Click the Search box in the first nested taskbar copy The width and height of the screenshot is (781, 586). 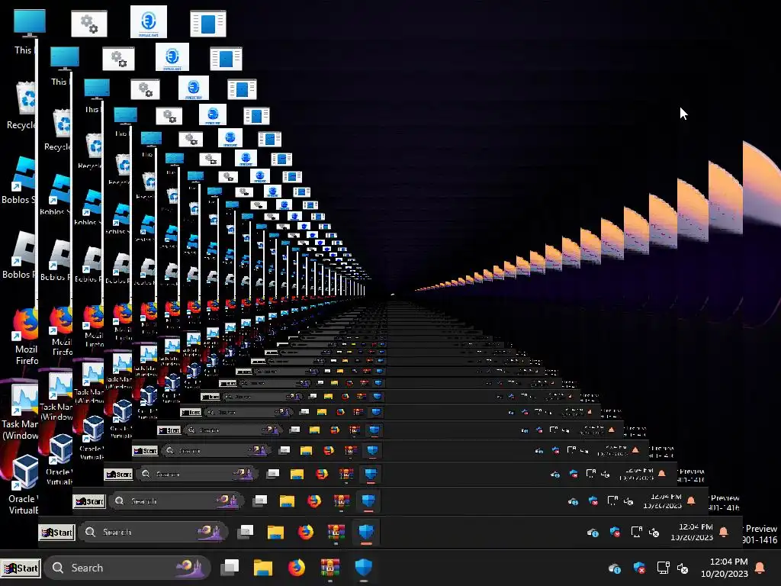pyautogui.click(x=153, y=532)
